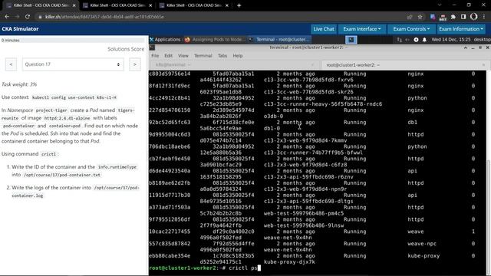Click the network arrows icon in XFCE panel

399,40
